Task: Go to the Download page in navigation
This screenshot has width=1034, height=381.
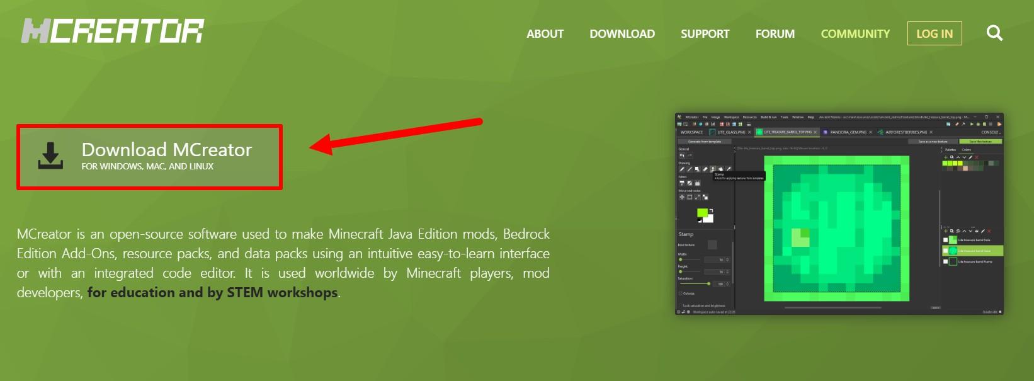Action: click(622, 34)
